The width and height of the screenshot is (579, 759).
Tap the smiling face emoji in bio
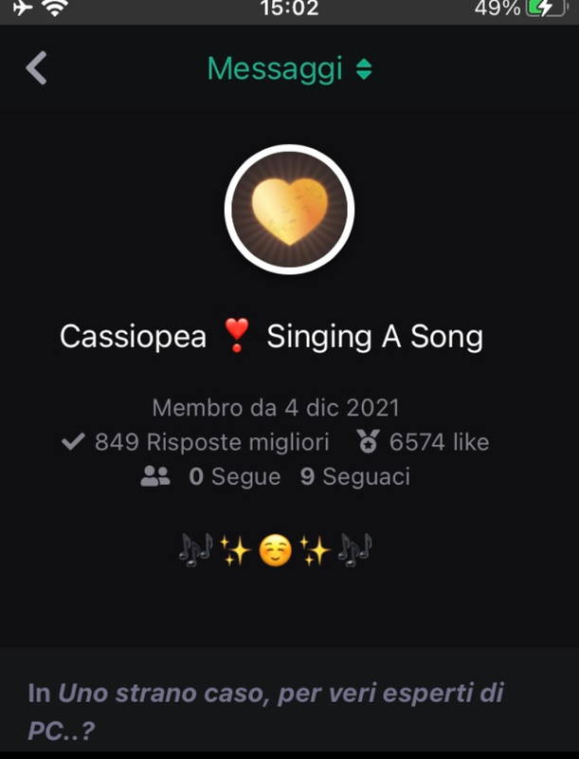(276, 551)
